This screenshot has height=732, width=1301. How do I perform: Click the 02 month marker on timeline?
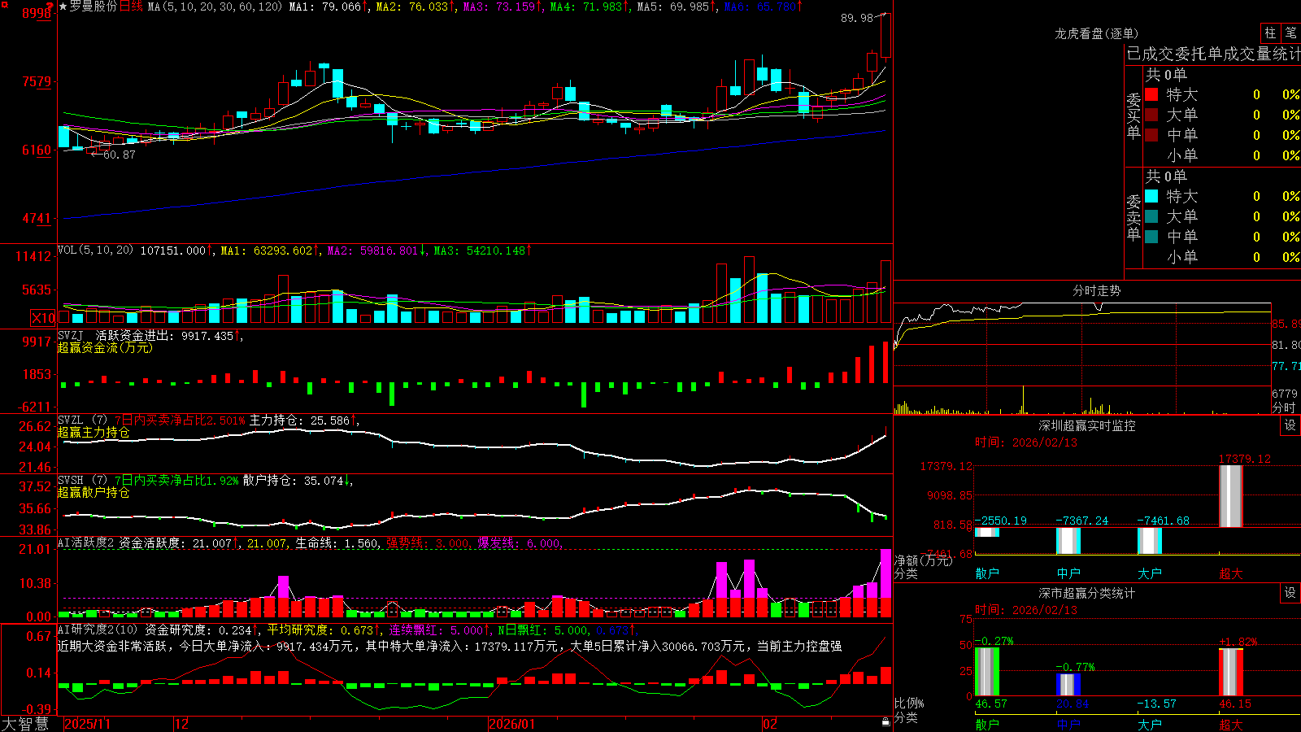(770, 724)
